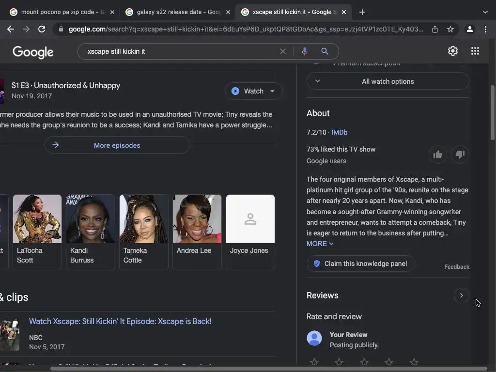Select LaTocha Scott cast card

[37, 232]
